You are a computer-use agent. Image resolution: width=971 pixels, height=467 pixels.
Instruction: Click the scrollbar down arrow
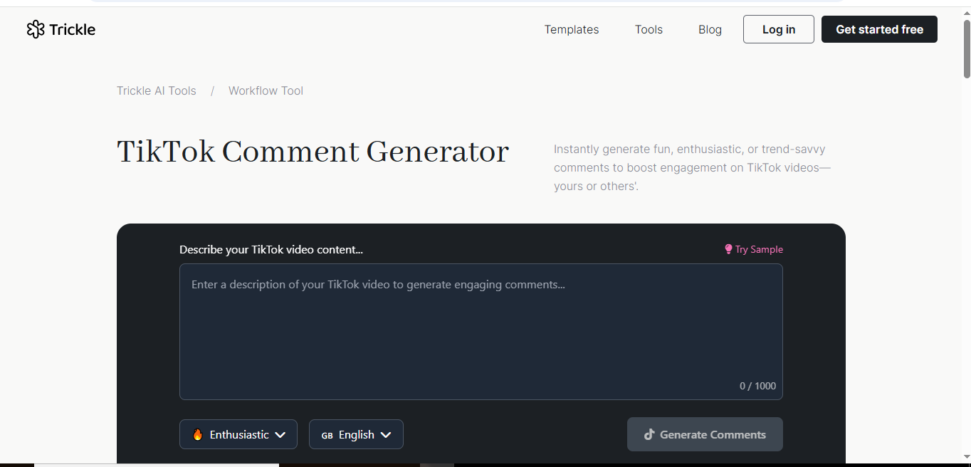pyautogui.click(x=966, y=456)
